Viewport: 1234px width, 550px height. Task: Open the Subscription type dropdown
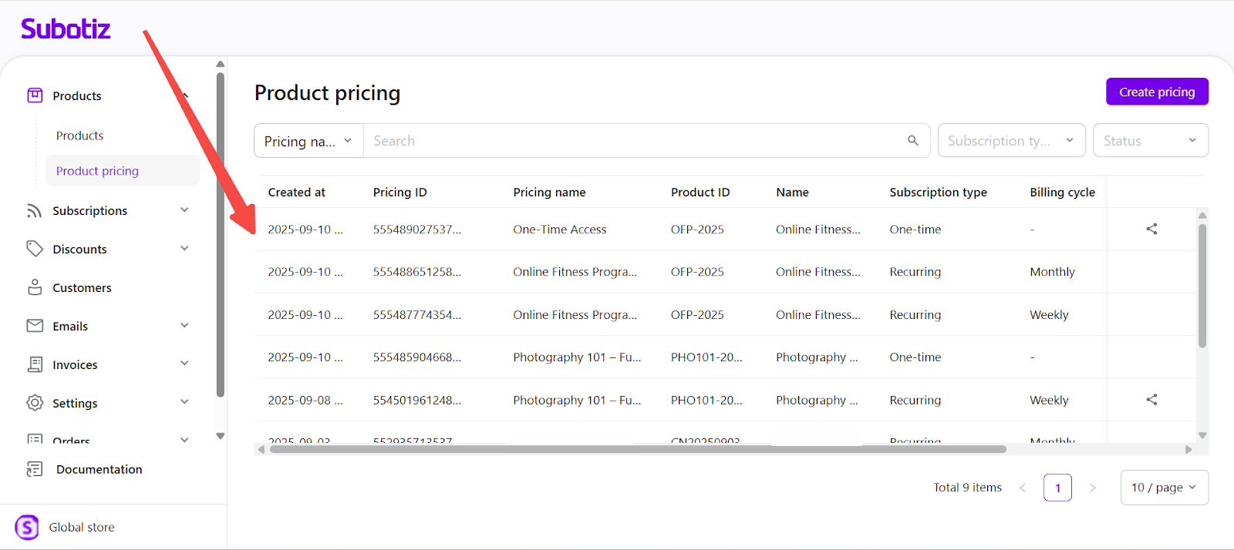click(x=1011, y=141)
